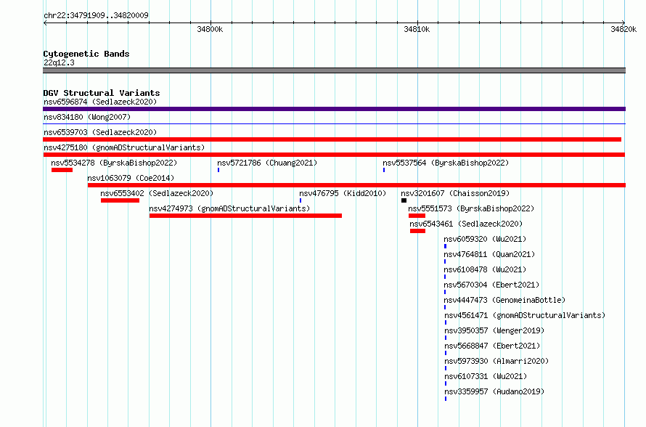Image resolution: width=646 pixels, height=427 pixels.
Task: Click the blue marker under nsv5537564
Action: click(x=384, y=170)
